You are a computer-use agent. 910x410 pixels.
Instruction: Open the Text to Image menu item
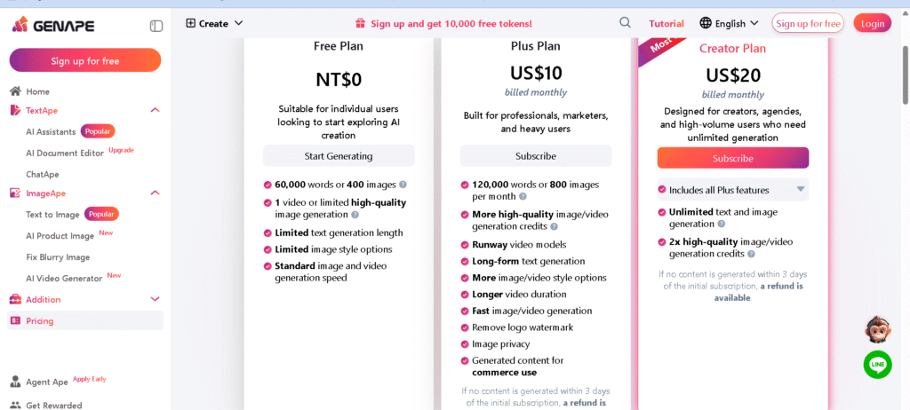(x=52, y=214)
